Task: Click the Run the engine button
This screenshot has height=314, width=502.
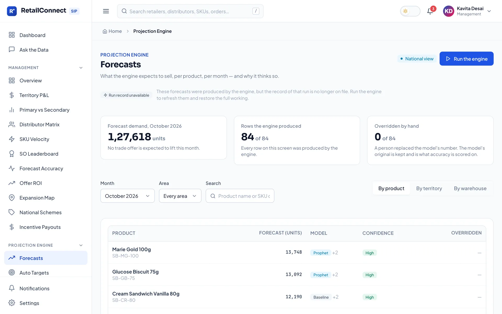Action: pyautogui.click(x=466, y=59)
